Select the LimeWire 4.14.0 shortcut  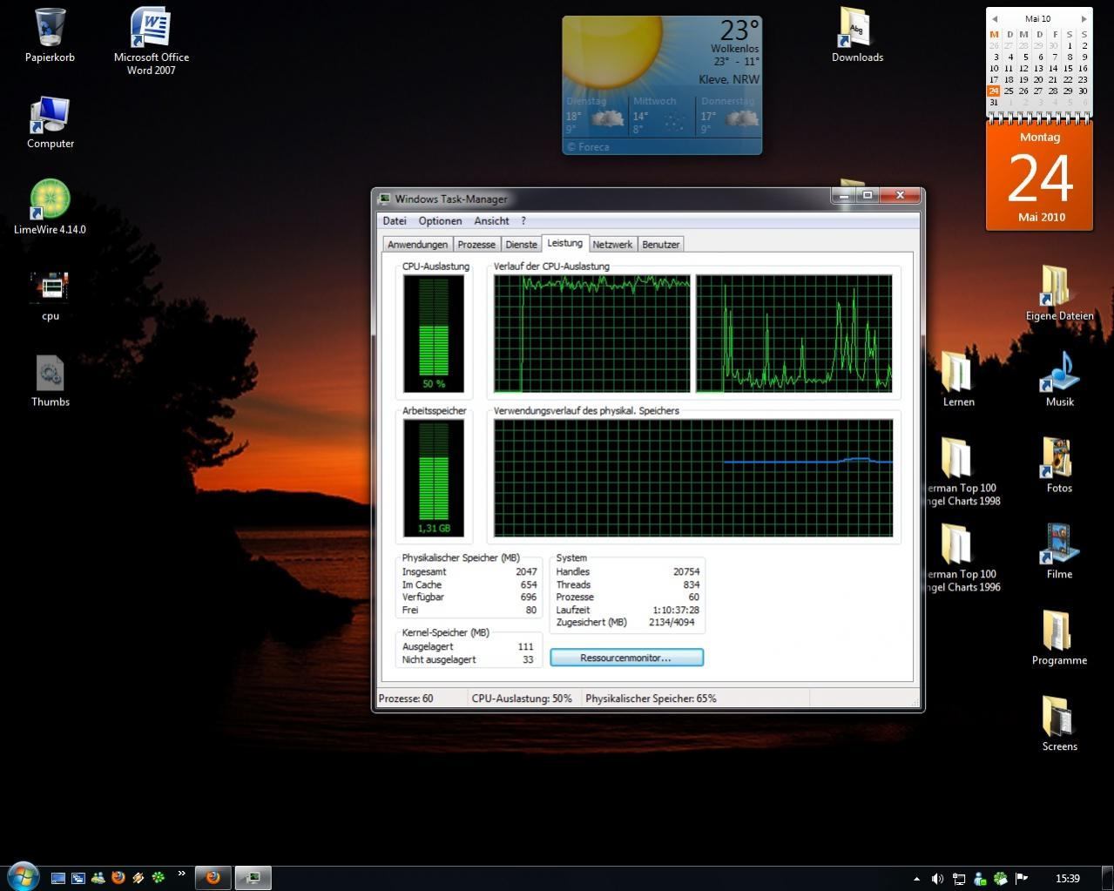50,207
